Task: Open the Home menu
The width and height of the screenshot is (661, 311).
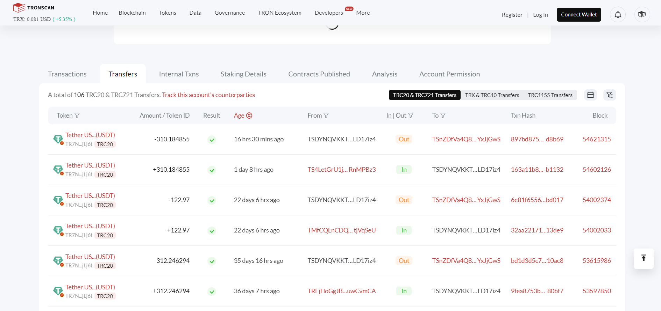Action: pos(100,13)
